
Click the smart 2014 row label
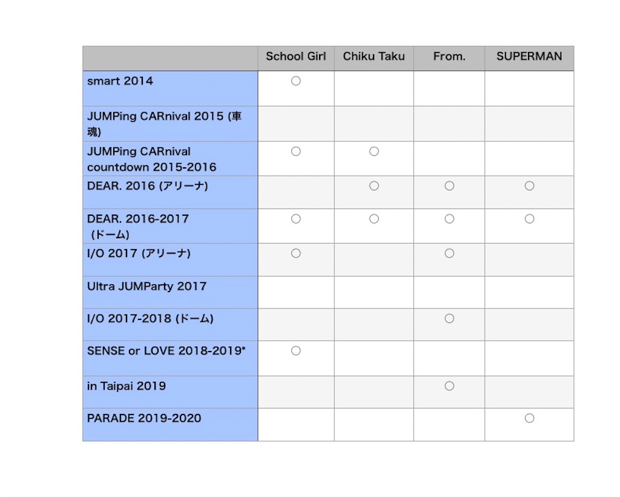(x=120, y=81)
